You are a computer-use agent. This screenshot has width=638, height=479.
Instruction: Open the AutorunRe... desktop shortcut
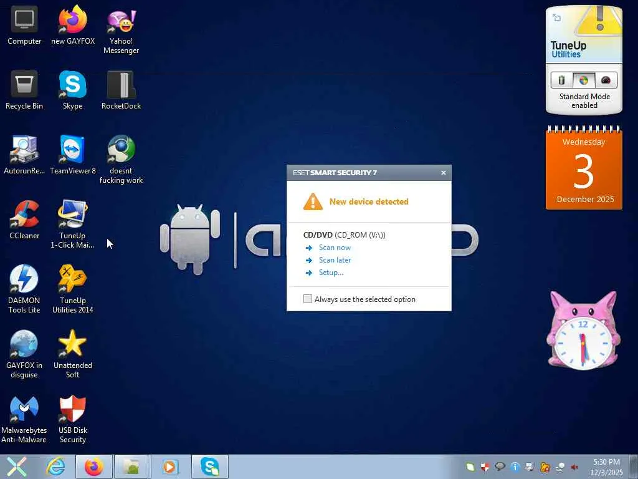[x=24, y=155]
